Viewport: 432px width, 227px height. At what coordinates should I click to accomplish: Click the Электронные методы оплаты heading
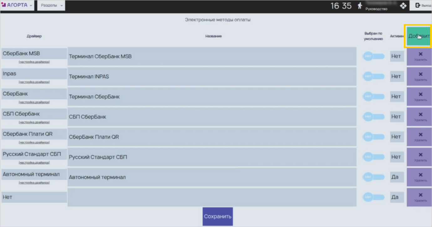(x=218, y=20)
